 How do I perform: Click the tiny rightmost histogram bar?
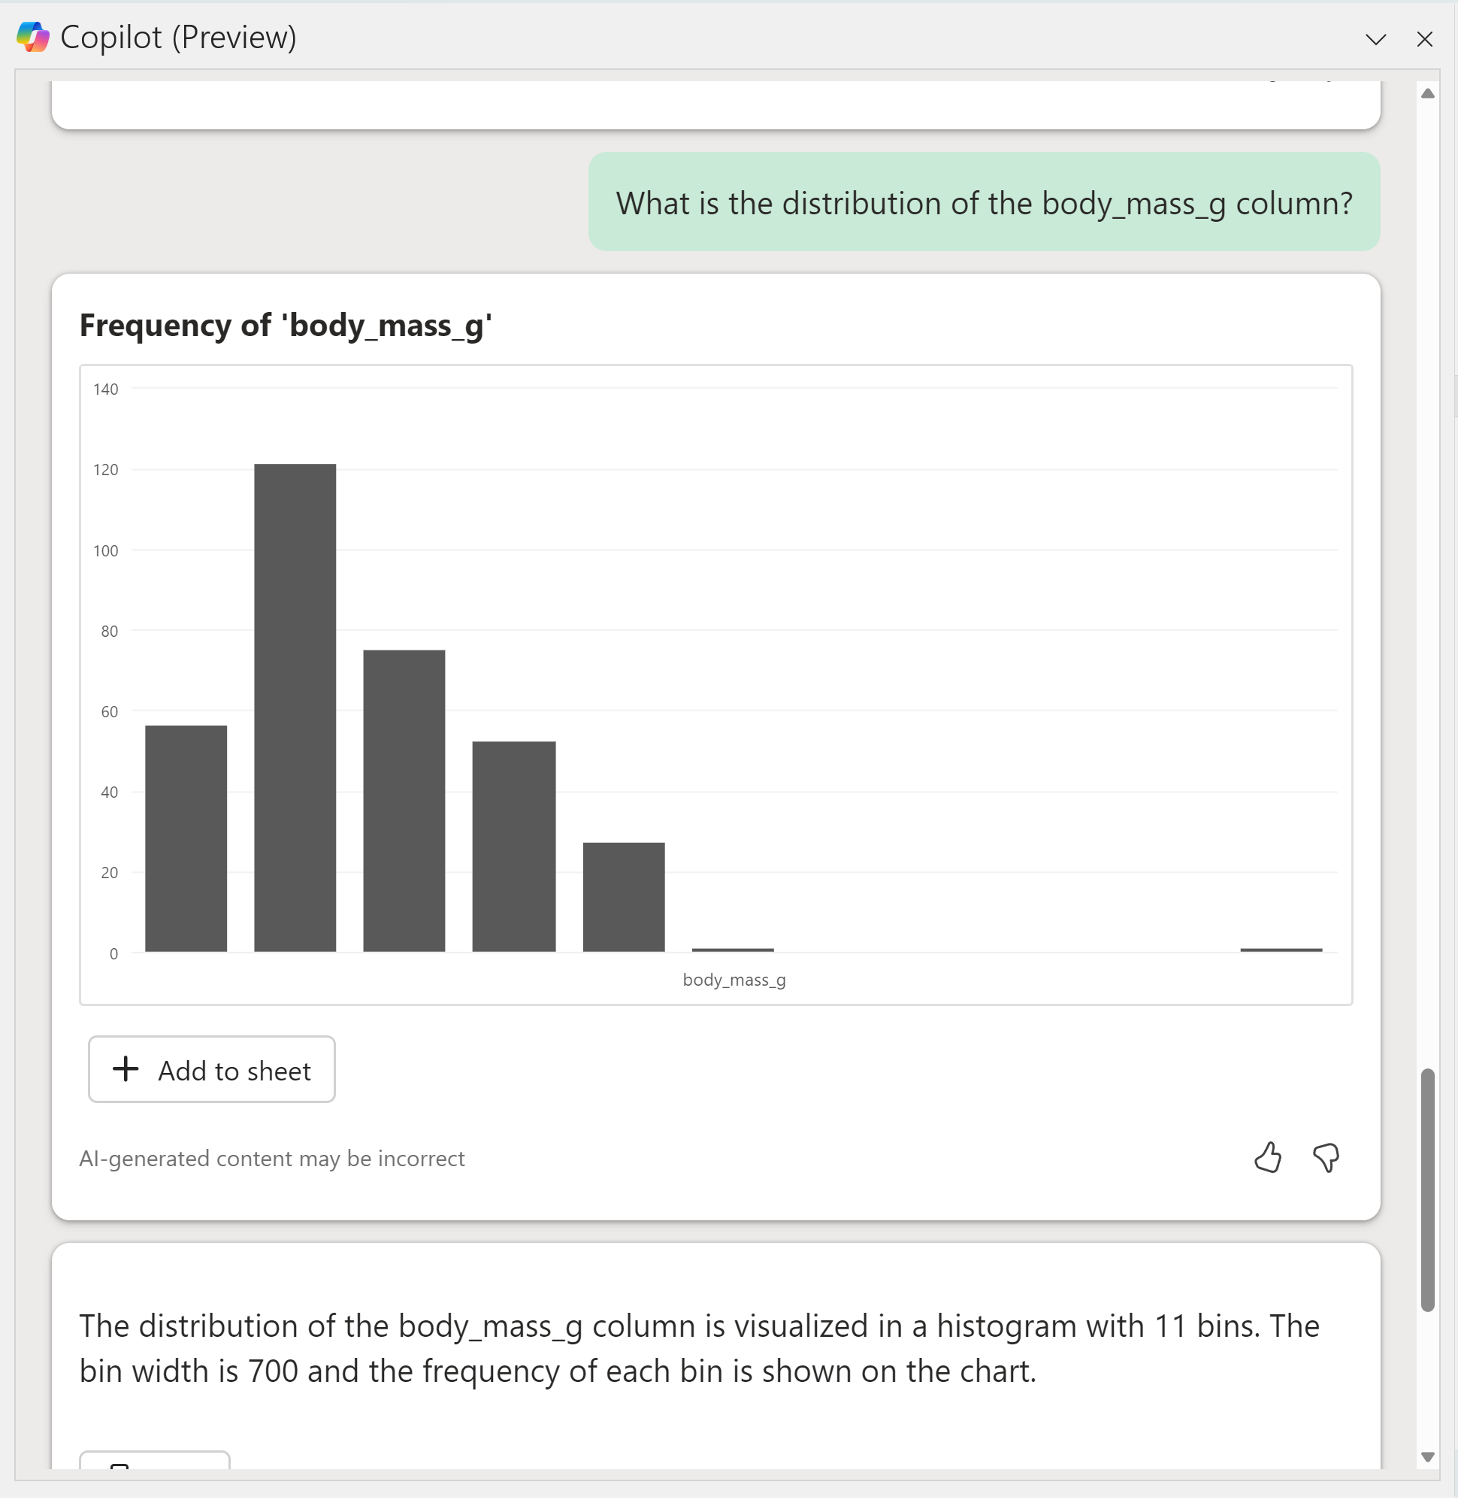(x=1281, y=950)
